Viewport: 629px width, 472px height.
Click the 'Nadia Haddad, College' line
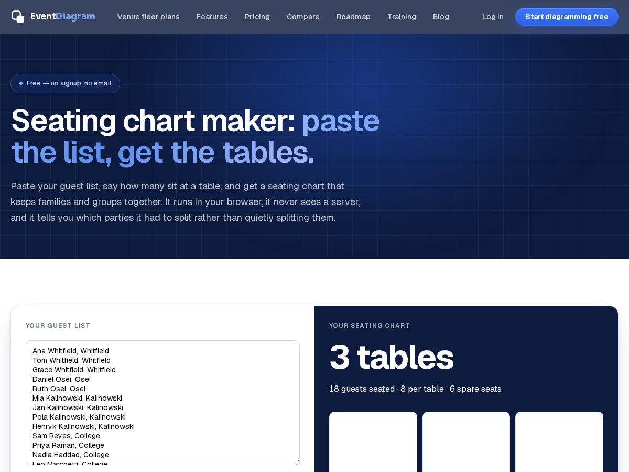coord(71,455)
